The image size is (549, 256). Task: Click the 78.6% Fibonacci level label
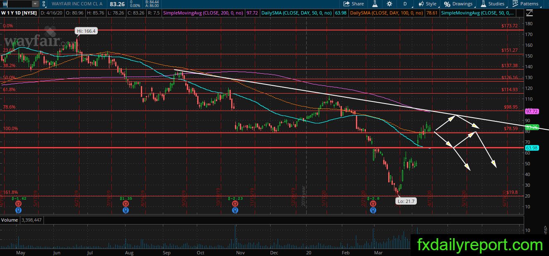click(9, 107)
